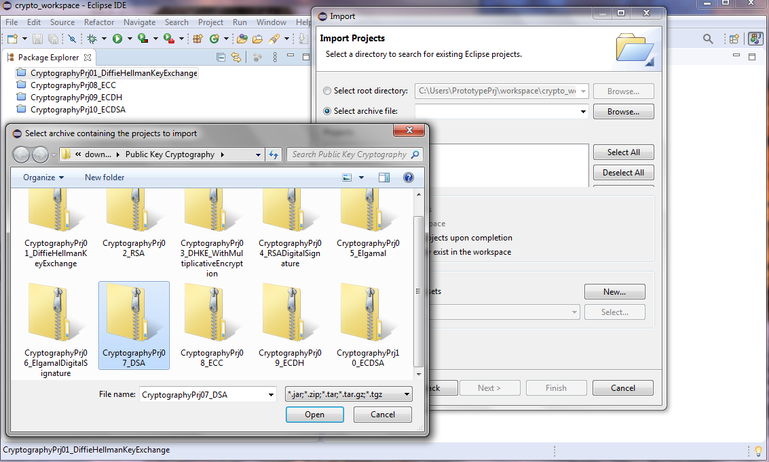769x462 pixels.
Task: Click New folder in file dialog
Action: 105,177
